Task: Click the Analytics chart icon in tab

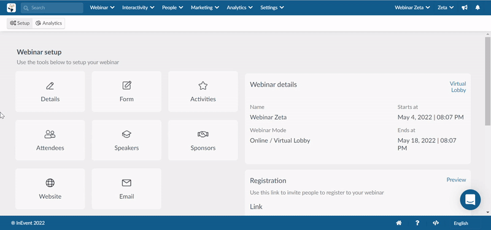Action: tap(38, 23)
